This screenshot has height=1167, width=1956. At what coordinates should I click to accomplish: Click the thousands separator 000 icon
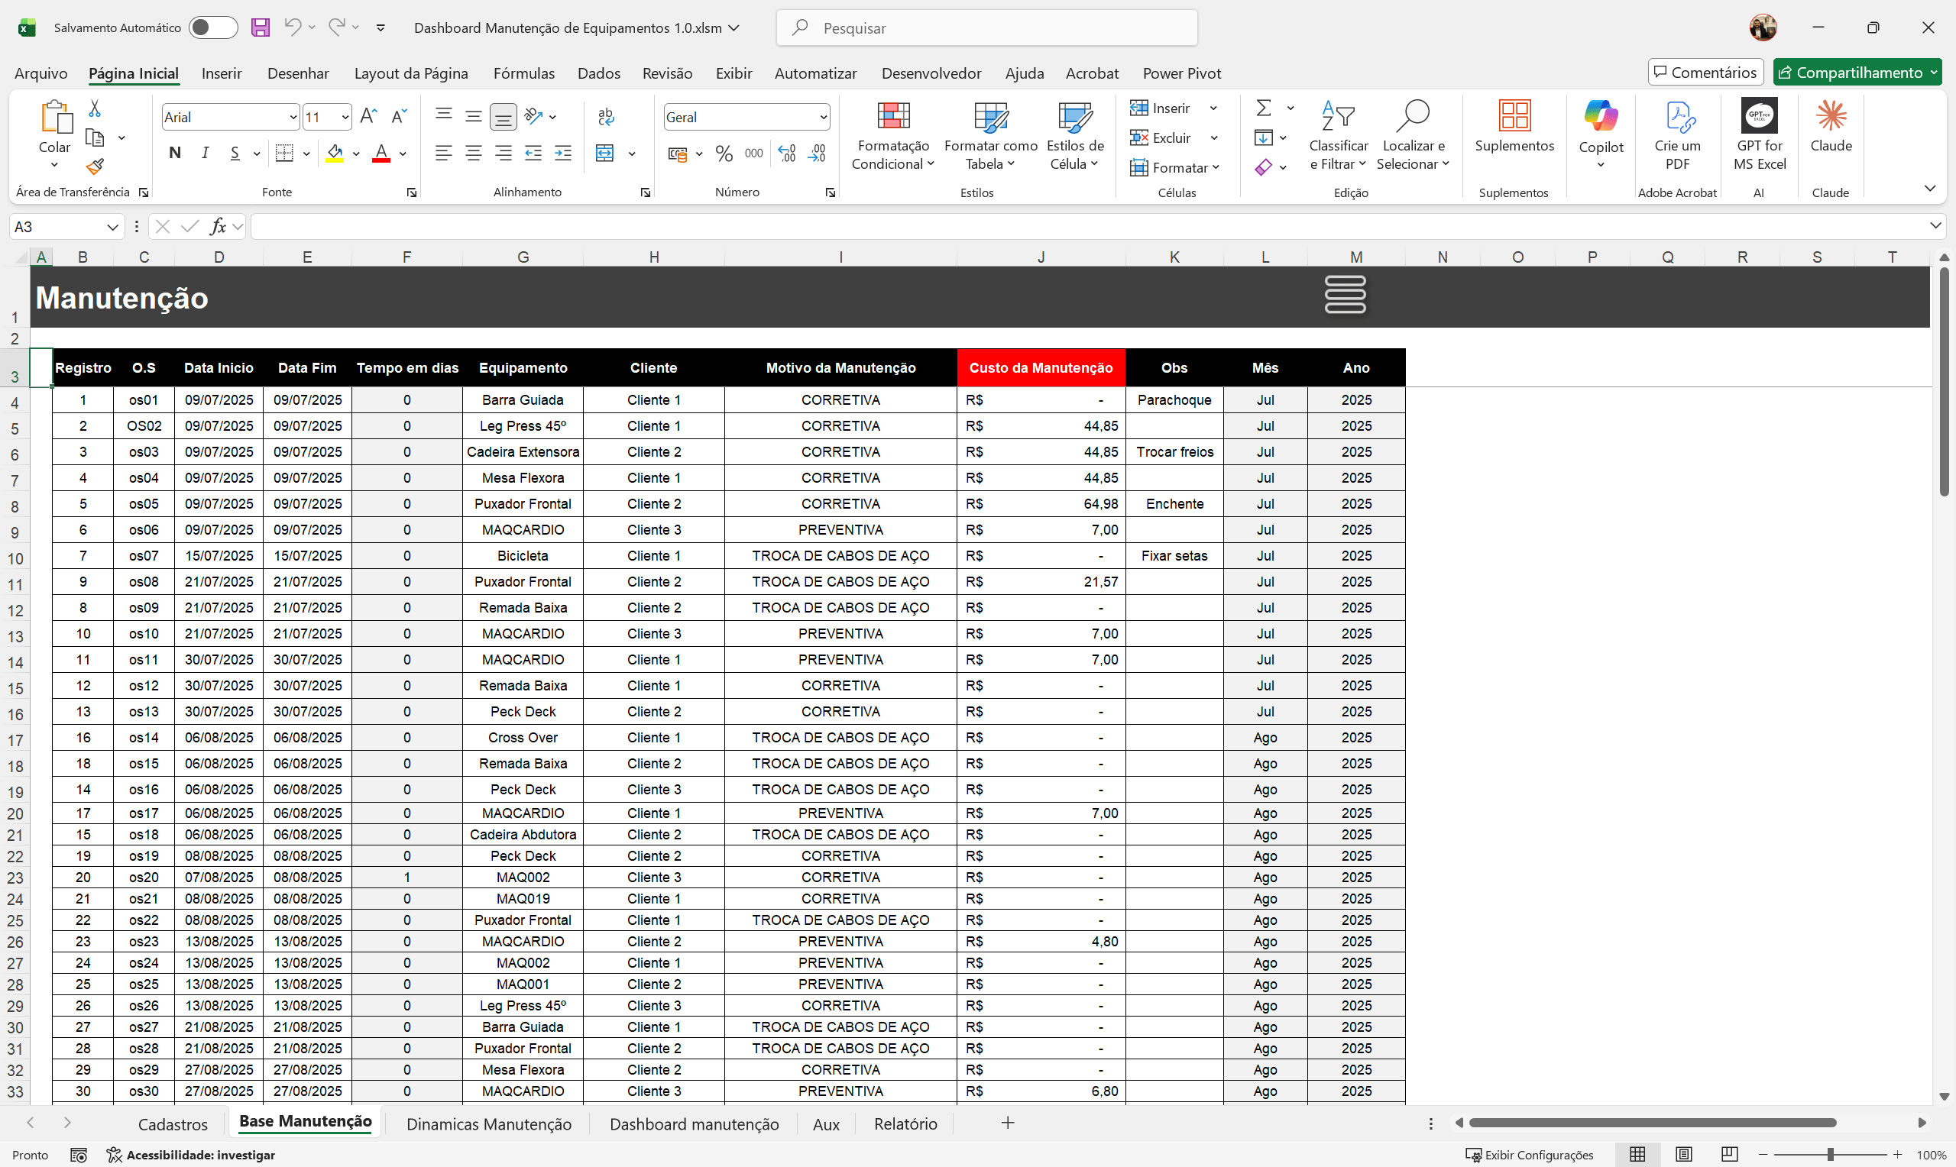click(753, 154)
